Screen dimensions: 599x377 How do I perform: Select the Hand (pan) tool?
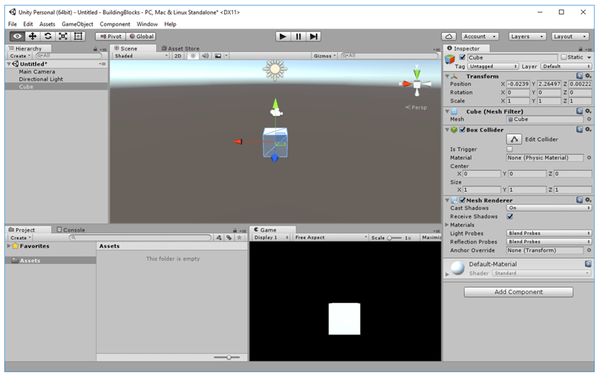[17, 36]
